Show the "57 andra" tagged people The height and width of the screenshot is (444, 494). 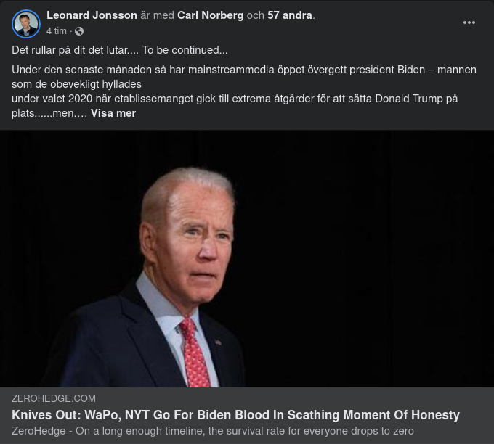[291, 15]
